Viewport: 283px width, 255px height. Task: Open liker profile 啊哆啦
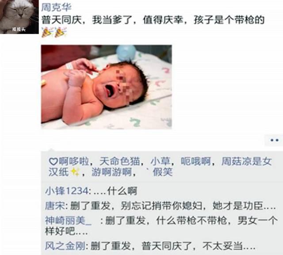tap(74, 161)
